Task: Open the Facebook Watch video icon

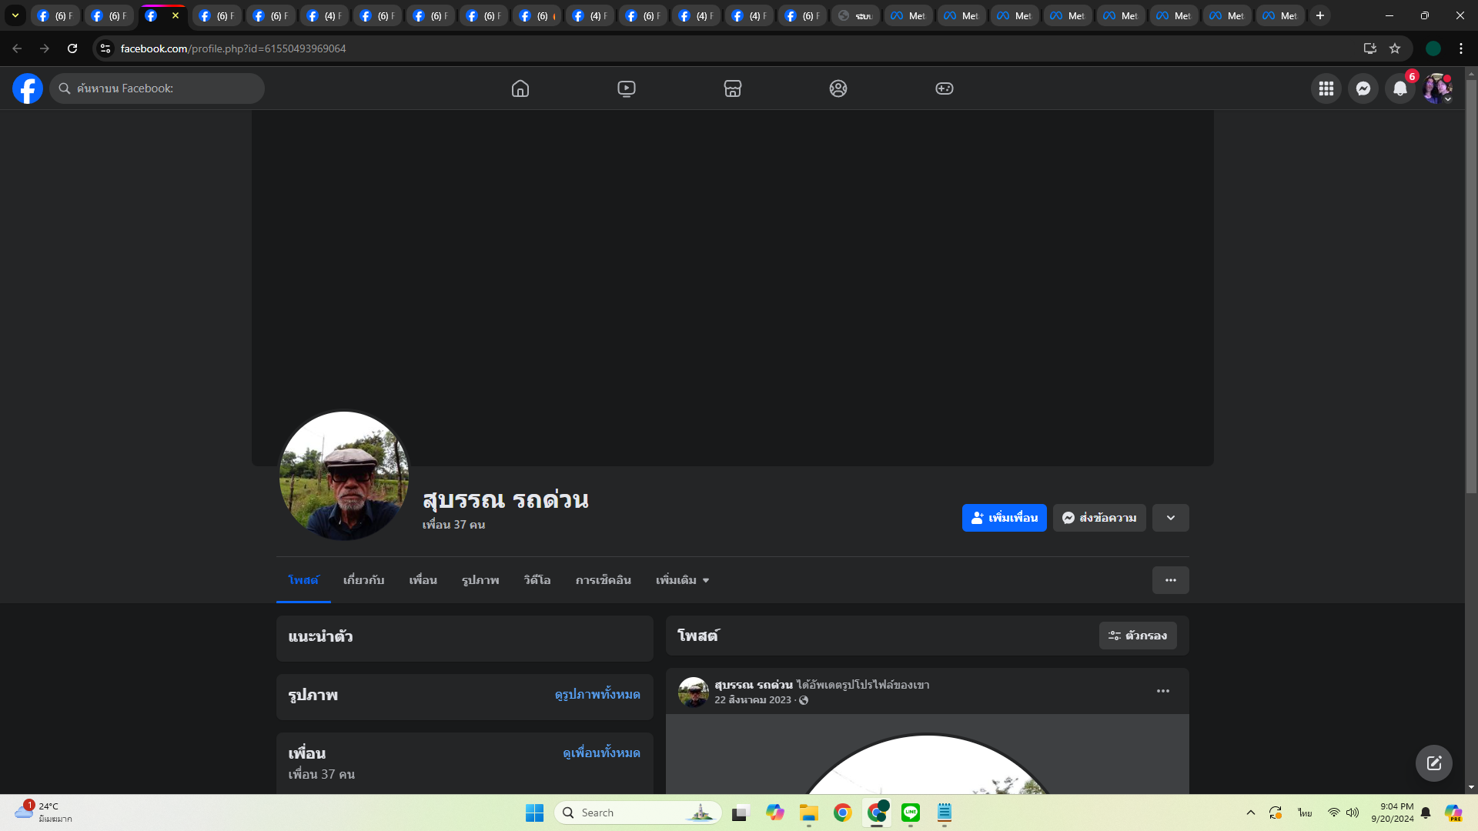Action: click(x=627, y=88)
